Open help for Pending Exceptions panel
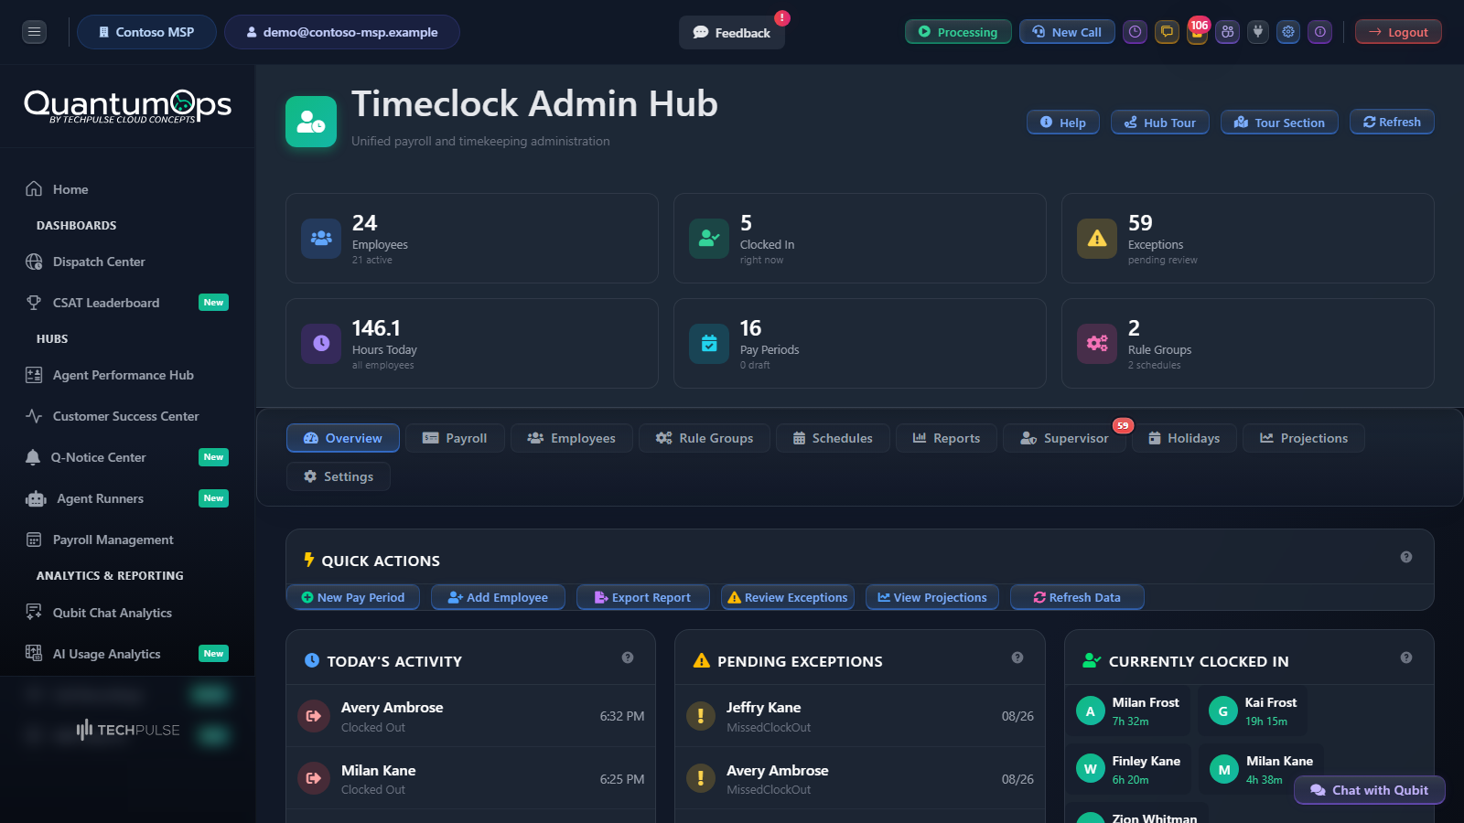This screenshot has height=823, width=1464. pos(1017,657)
